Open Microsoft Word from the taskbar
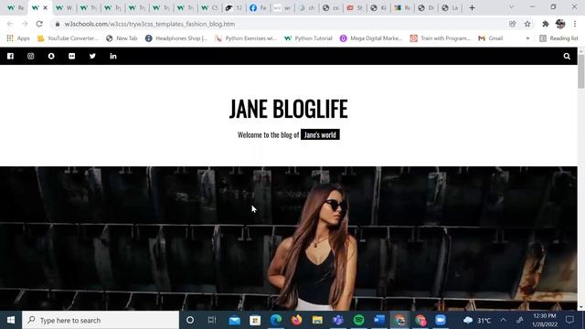 (379, 320)
